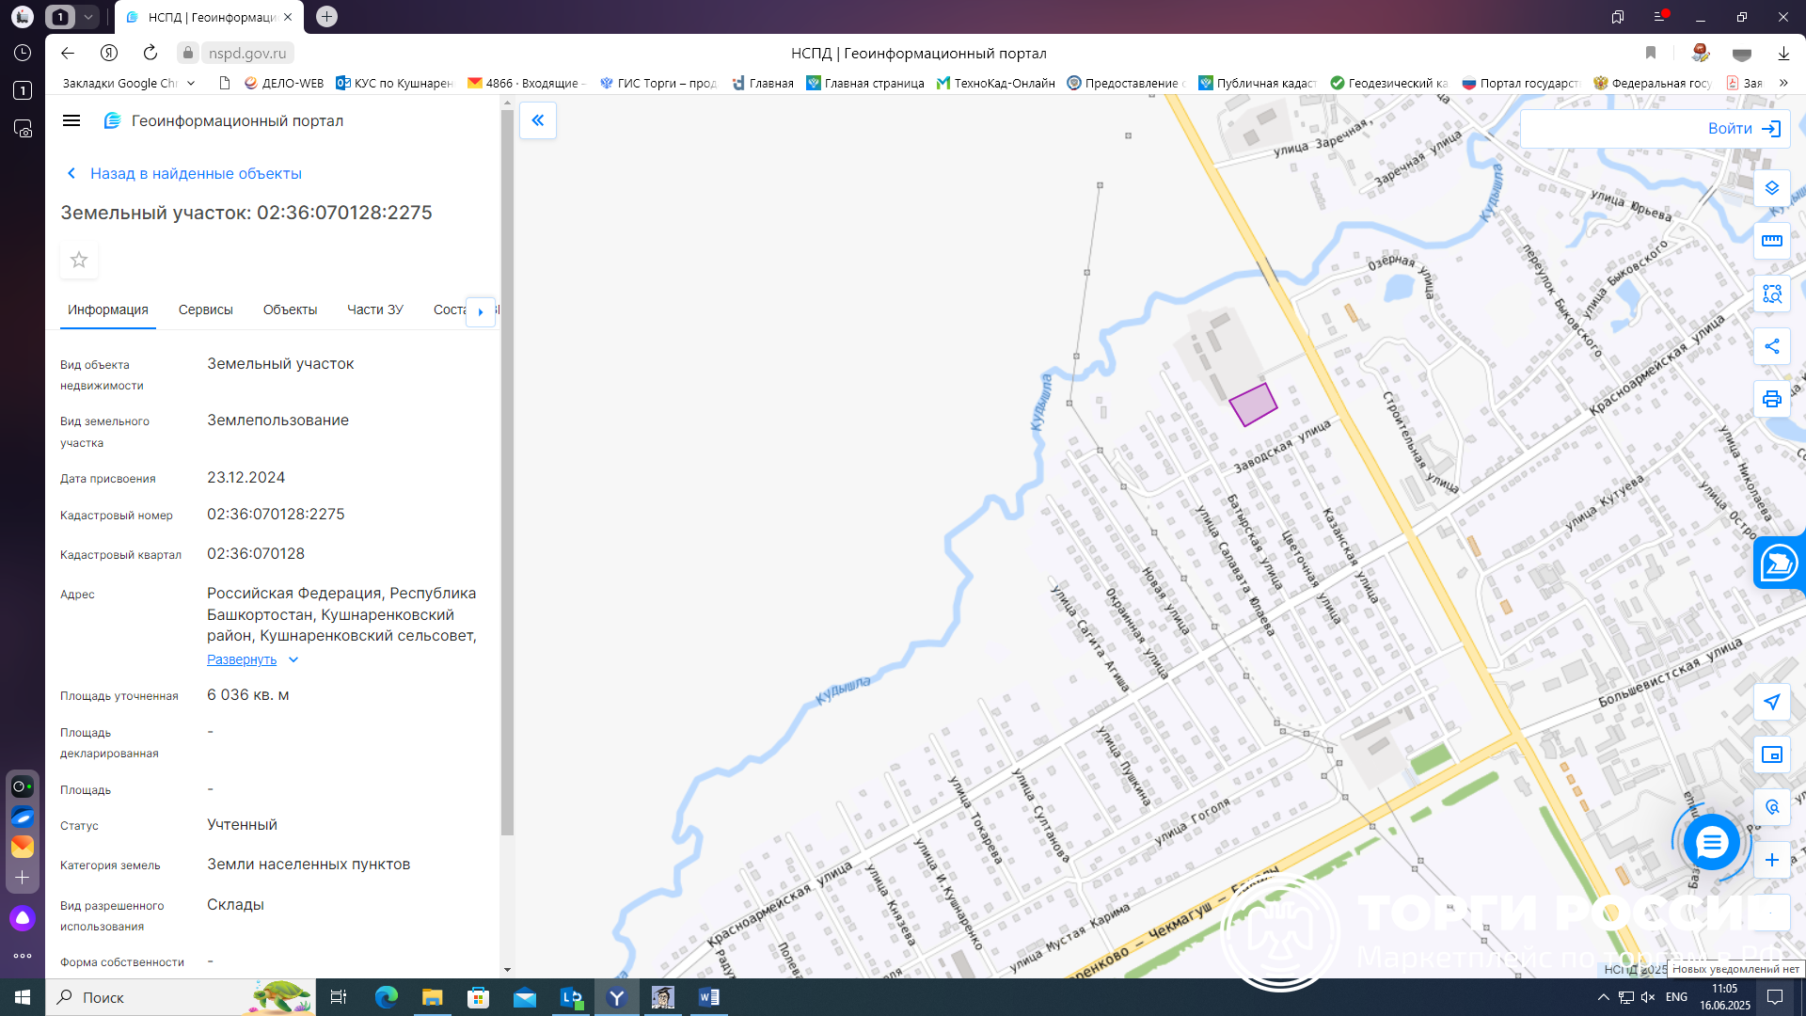Print the map with printer icon
Viewport: 1806px width, 1016px height.
click(x=1771, y=399)
